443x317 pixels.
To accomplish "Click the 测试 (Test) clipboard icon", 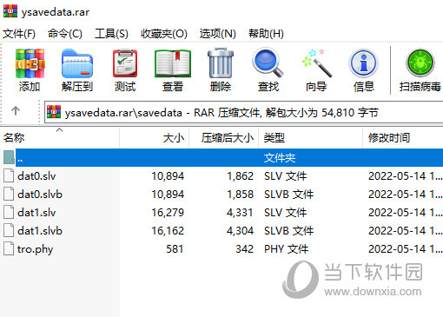I will (x=125, y=63).
